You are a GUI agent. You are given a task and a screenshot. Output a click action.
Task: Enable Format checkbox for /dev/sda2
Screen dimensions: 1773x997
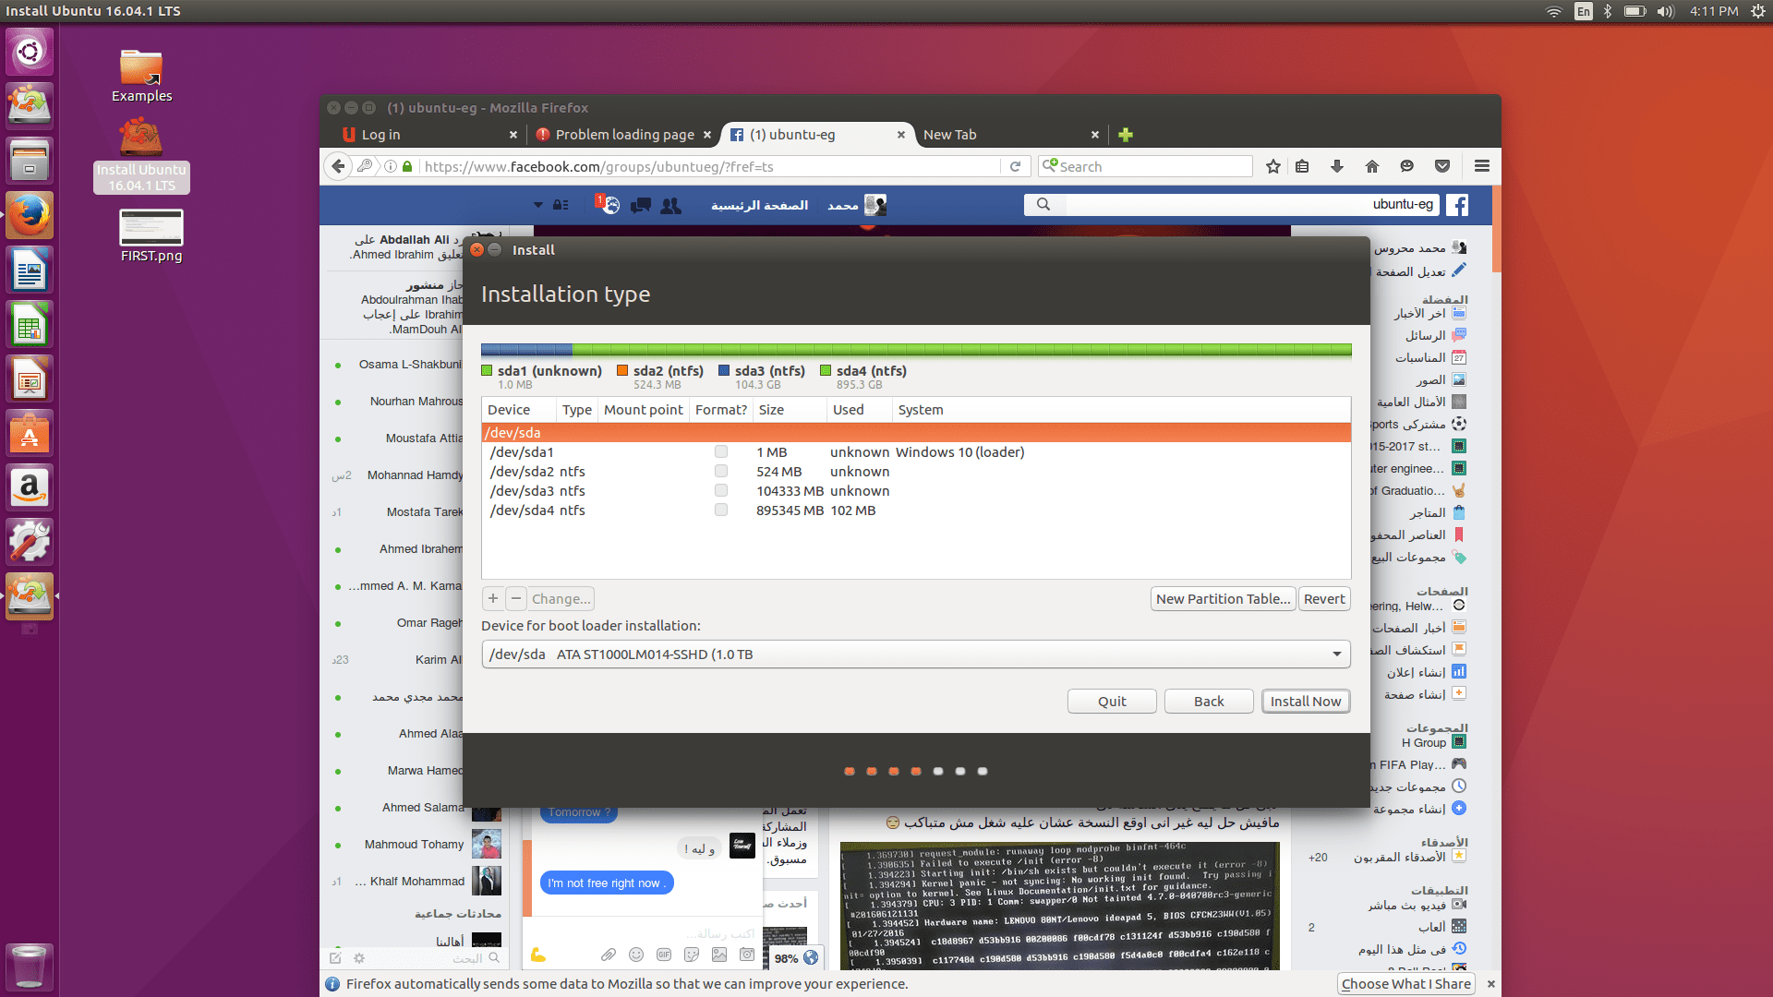tap(720, 471)
